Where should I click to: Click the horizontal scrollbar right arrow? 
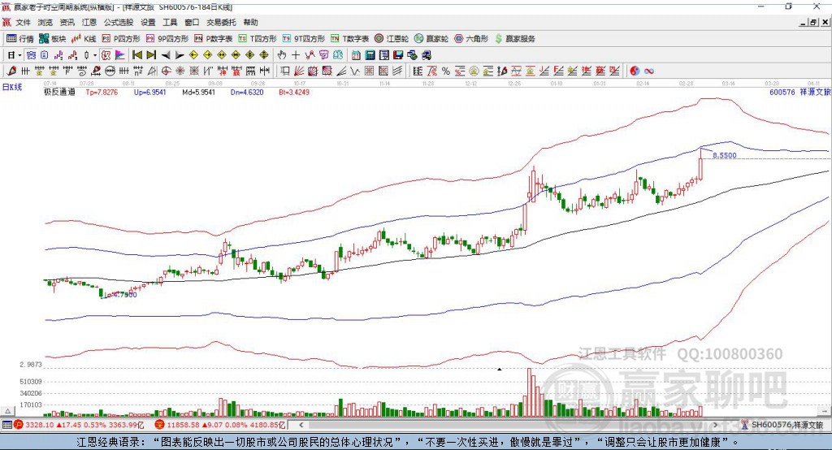715,425
